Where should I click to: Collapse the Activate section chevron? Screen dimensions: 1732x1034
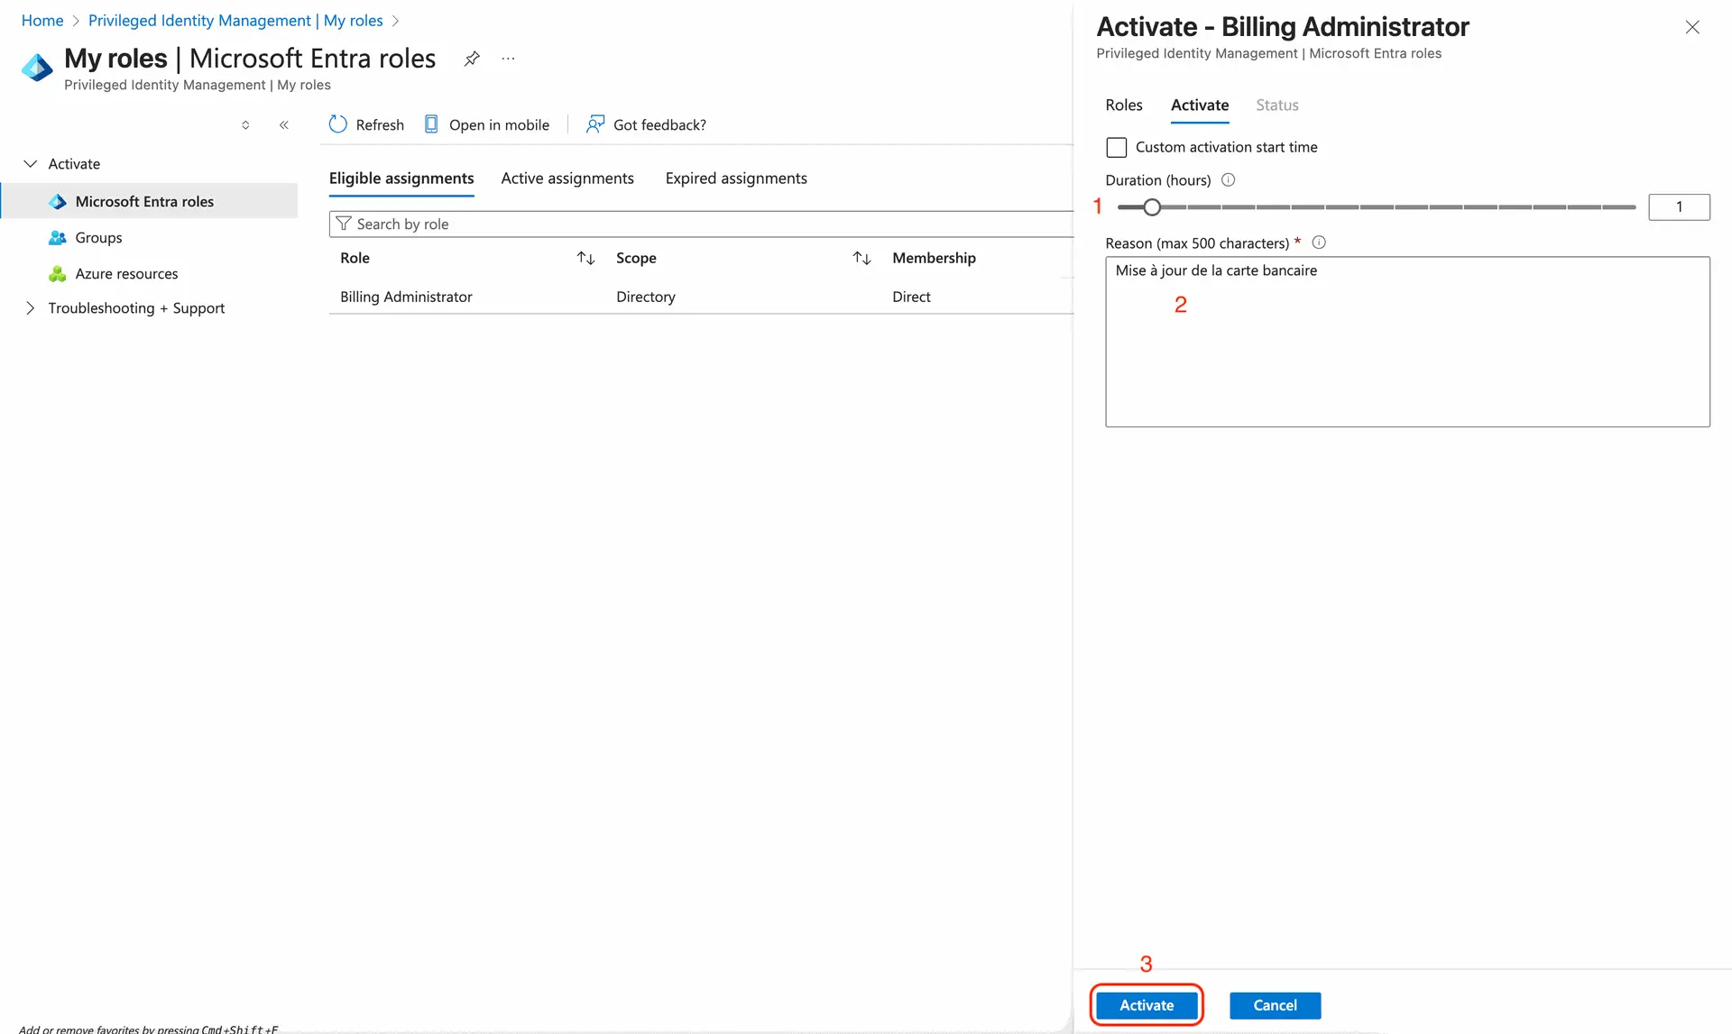pos(31,164)
